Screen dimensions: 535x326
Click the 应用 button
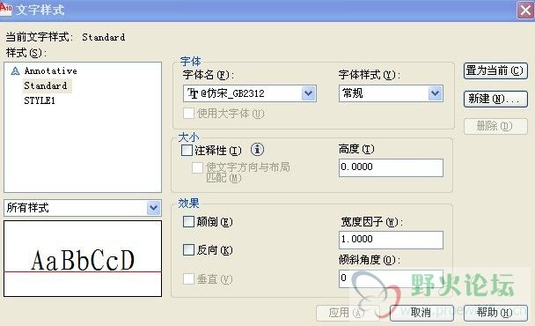pos(348,313)
